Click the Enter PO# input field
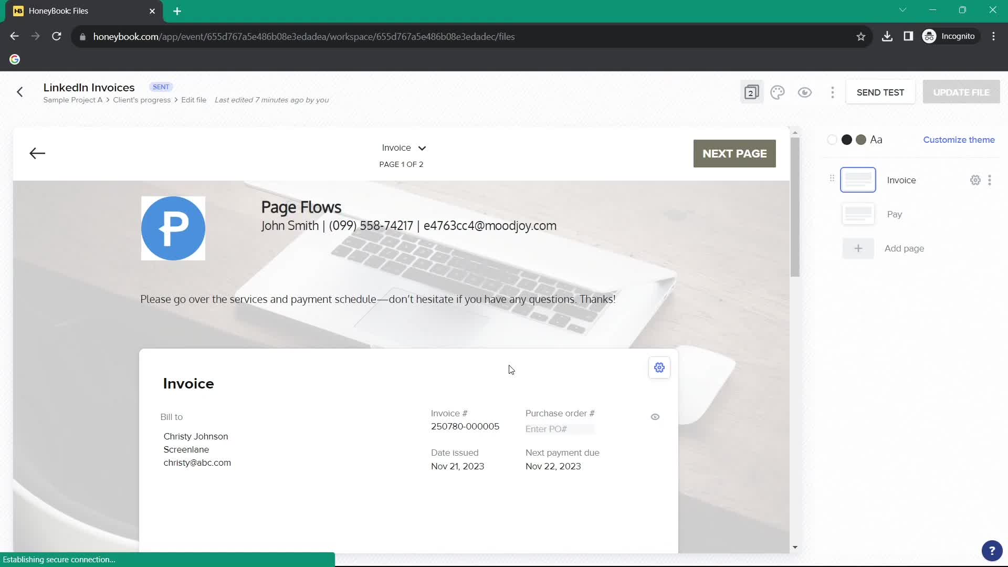Screen dimensions: 1008x567 click(x=560, y=429)
